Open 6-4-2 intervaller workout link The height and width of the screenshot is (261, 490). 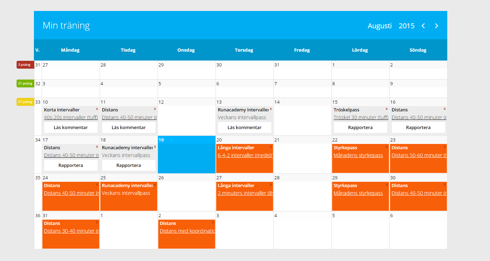coord(245,155)
